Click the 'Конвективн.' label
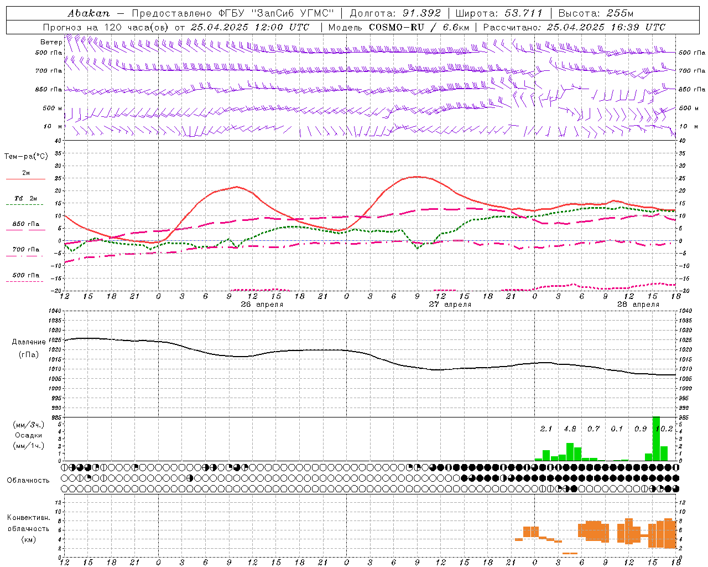This screenshot has width=708, height=567. coord(29,518)
